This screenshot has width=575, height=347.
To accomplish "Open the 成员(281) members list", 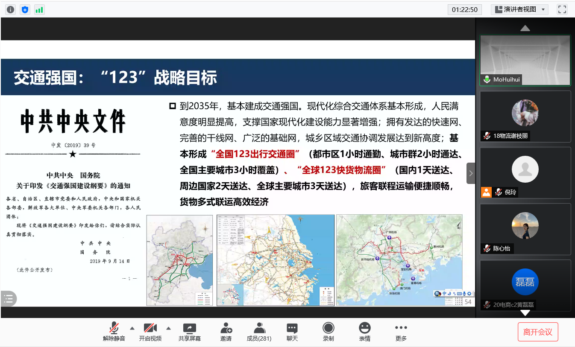I will [x=259, y=332].
